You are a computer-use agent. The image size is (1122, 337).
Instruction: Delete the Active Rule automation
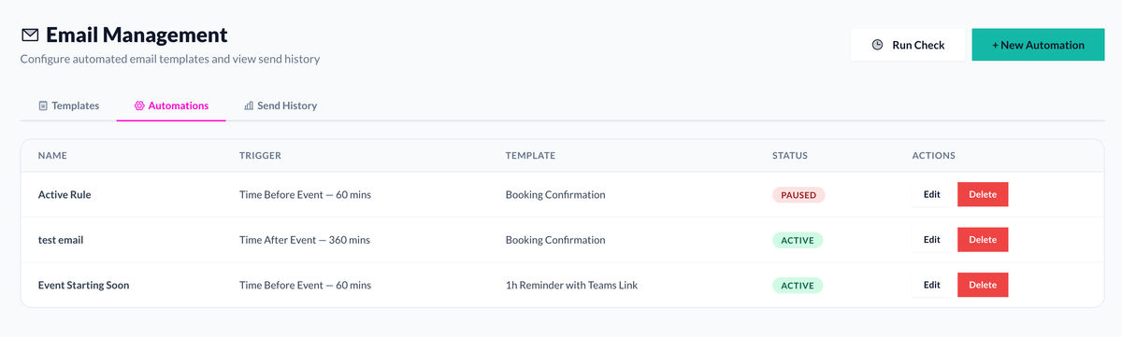point(983,194)
